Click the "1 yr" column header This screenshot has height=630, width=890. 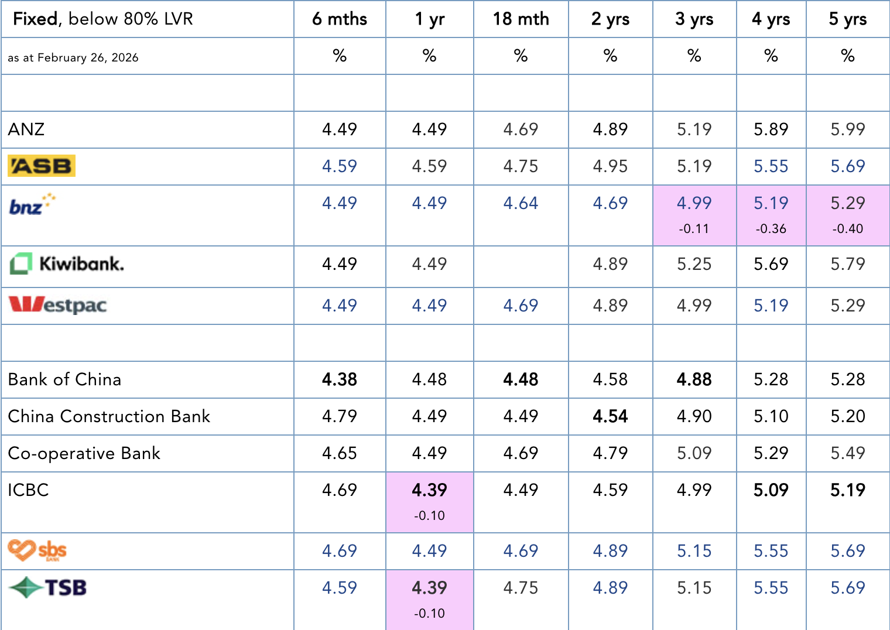[430, 19]
